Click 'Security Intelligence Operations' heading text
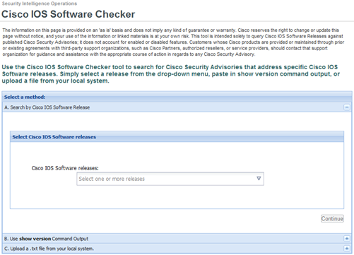Viewport: 354px width, 255px height. 40,4
